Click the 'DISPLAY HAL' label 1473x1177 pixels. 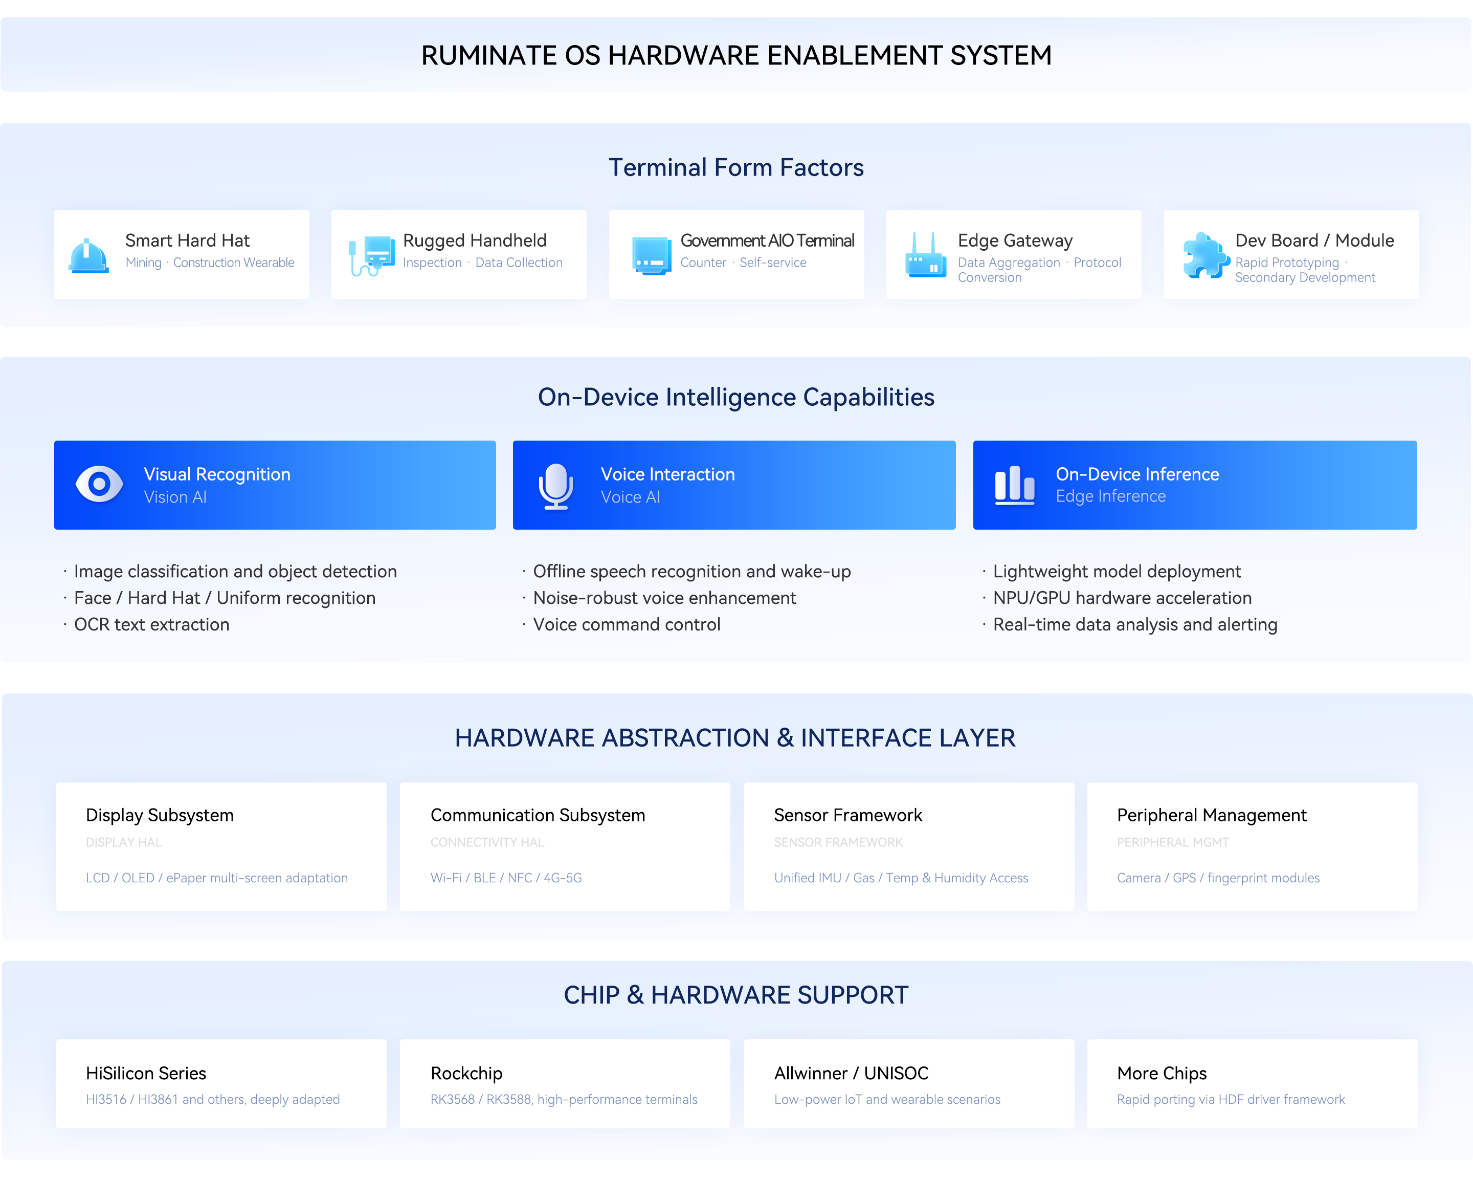[x=124, y=842]
